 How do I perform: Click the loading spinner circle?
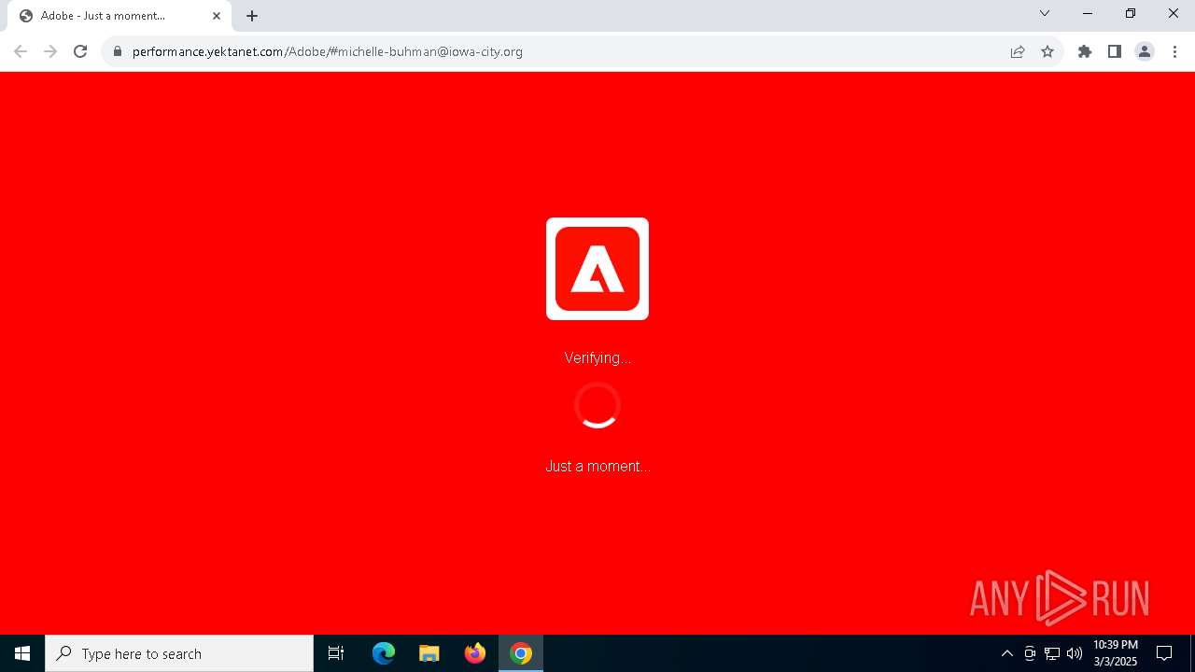tap(597, 406)
